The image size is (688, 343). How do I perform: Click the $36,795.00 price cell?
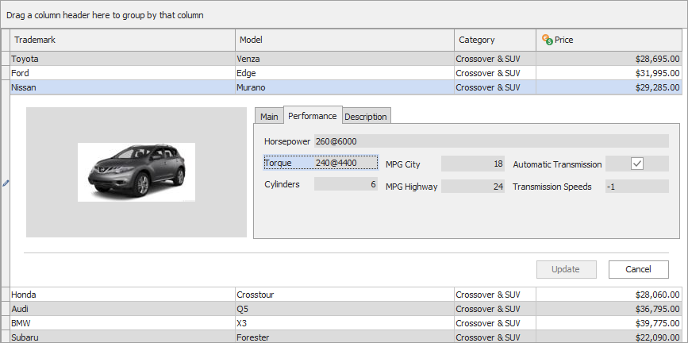pyautogui.click(x=609, y=309)
